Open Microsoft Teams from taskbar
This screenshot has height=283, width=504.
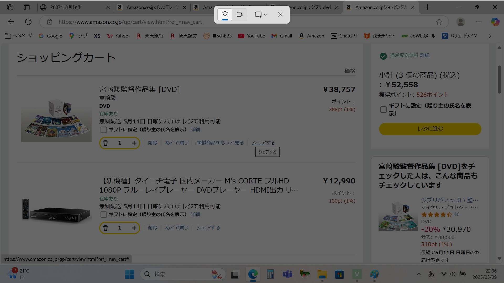pos(287,274)
